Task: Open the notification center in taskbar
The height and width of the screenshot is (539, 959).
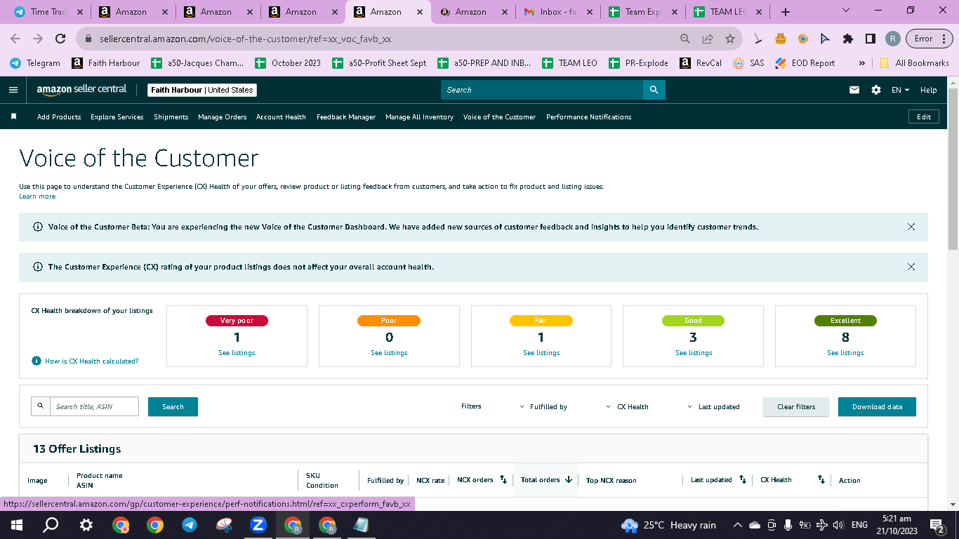Action: (937, 524)
